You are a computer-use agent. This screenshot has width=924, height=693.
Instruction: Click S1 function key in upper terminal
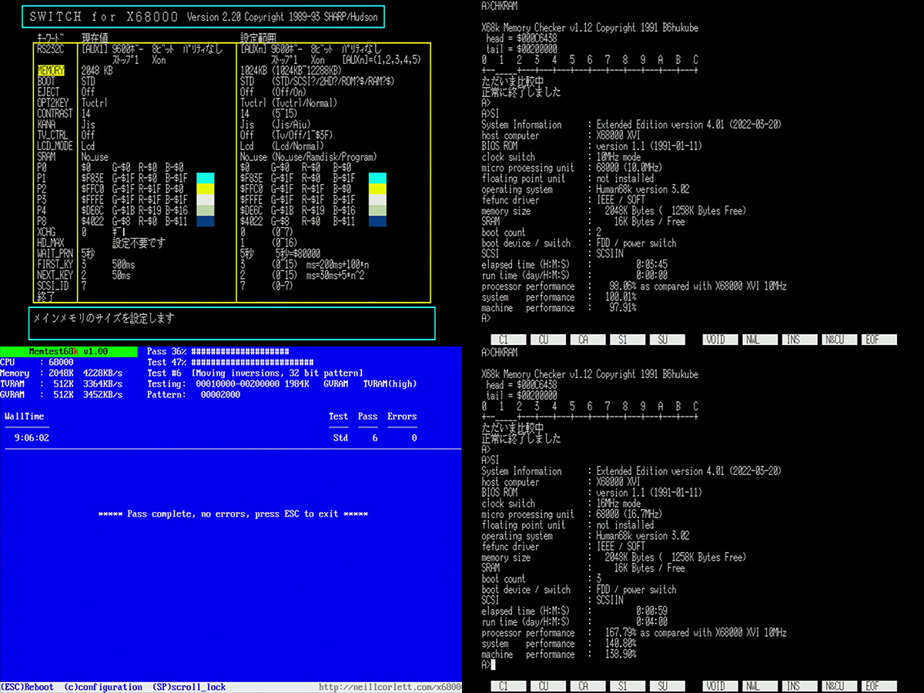(x=626, y=340)
